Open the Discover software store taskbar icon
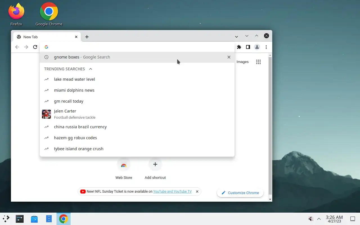Image resolution: width=360 pixels, height=225 pixels. point(34,219)
